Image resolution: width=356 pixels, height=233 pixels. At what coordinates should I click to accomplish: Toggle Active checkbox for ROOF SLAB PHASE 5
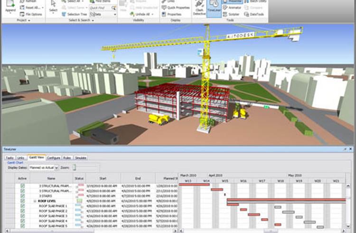pos(22,226)
